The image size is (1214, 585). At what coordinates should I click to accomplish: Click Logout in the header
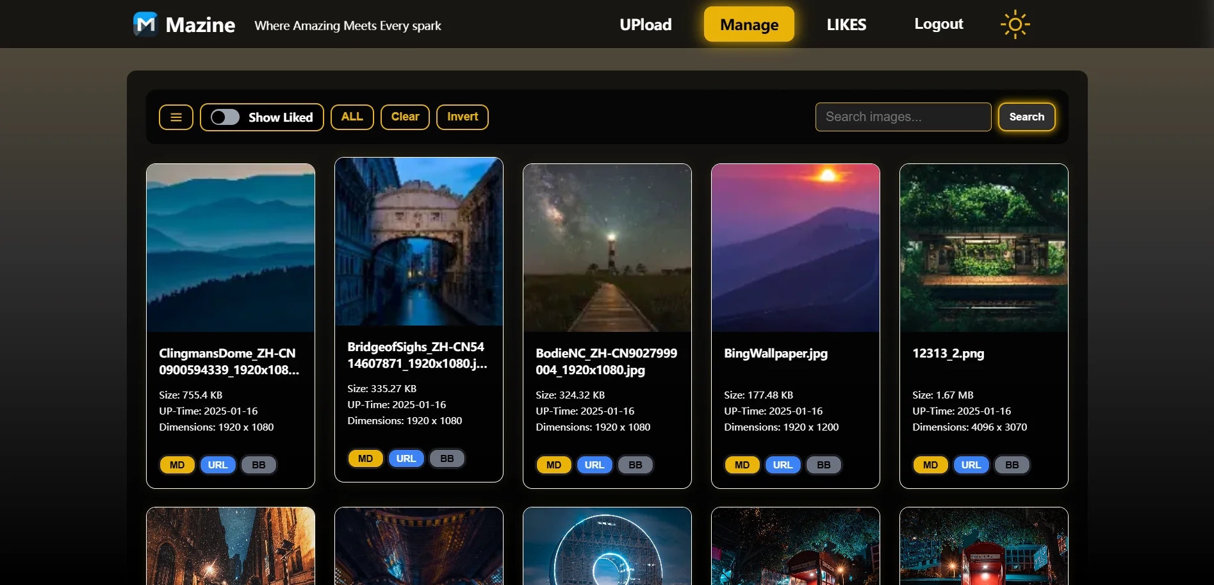pos(939,24)
